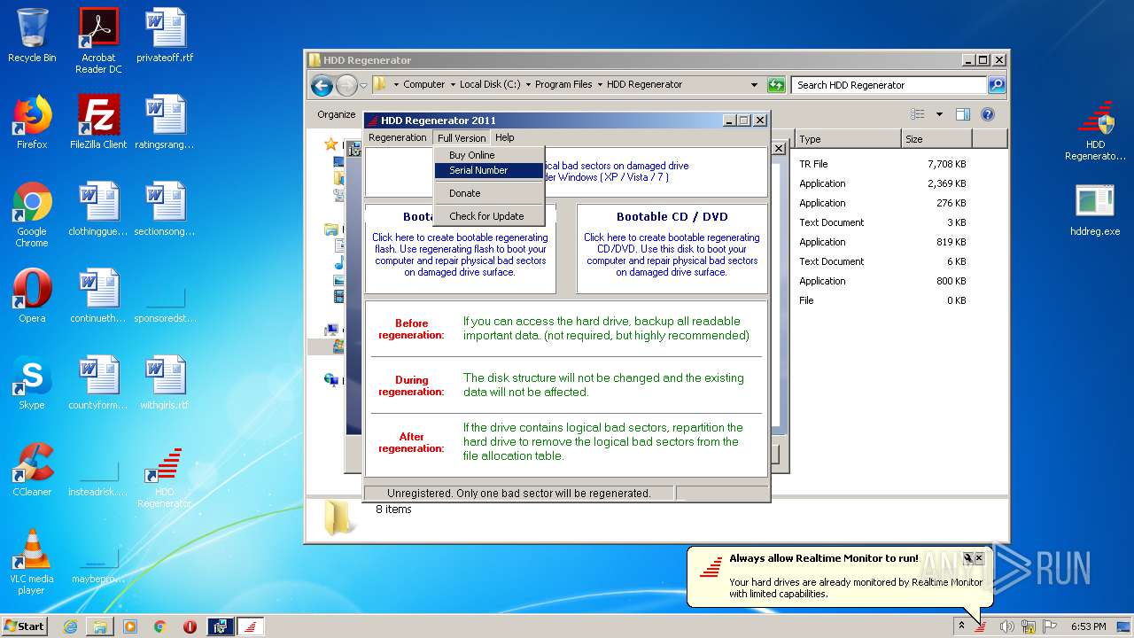This screenshot has width=1134, height=638.
Task: Open HDD Regenerator desktop shortcut at left
Action: [x=165, y=475]
